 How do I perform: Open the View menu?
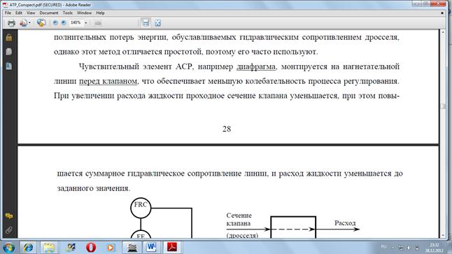(x=31, y=13)
